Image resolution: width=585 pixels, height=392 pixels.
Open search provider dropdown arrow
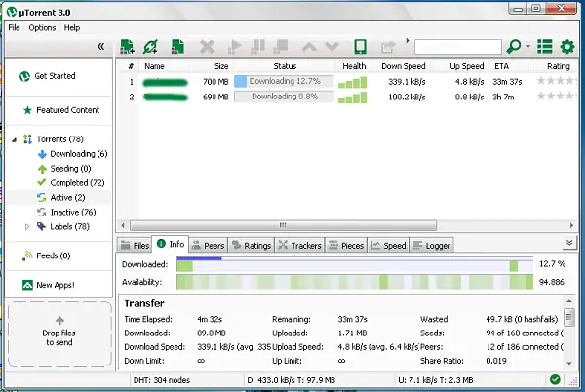(528, 46)
